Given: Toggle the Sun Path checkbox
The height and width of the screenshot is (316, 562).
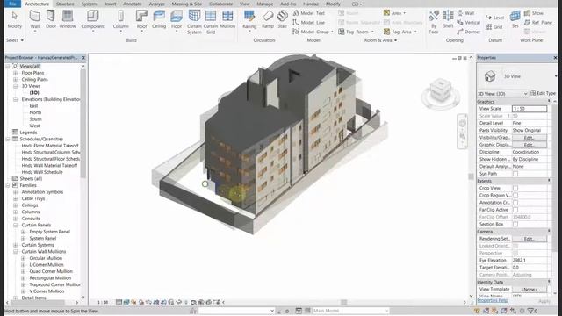Looking at the screenshot, I should point(515,174).
